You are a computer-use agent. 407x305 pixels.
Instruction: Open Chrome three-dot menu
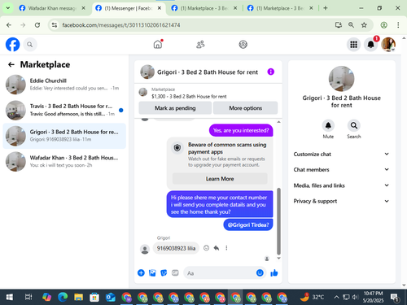coord(398,25)
